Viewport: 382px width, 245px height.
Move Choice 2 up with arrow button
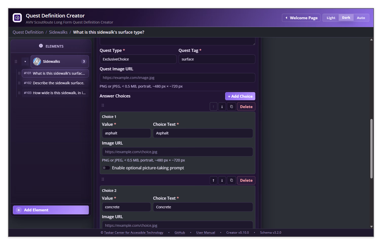click(213, 180)
